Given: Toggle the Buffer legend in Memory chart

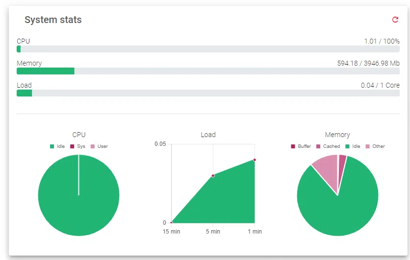Looking at the screenshot, I should click(x=301, y=146).
